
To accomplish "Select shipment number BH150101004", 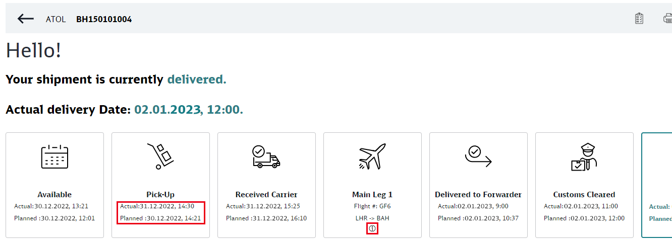I will click(104, 19).
